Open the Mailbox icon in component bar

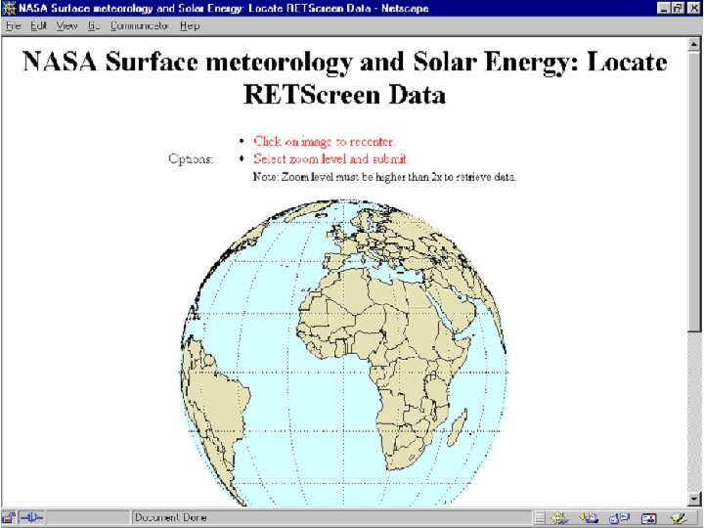[589, 518]
